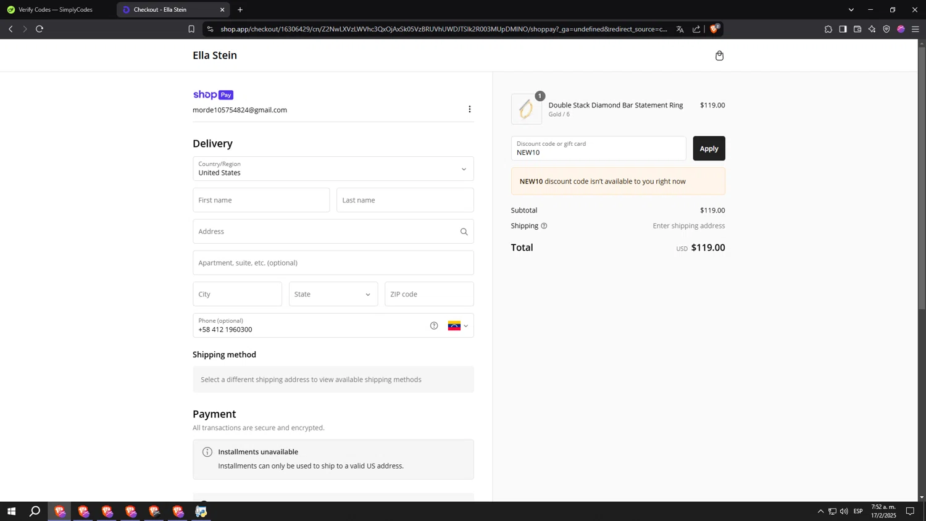Viewport: 926px width, 521px height.
Task: Open a new browser tab
Action: (240, 9)
